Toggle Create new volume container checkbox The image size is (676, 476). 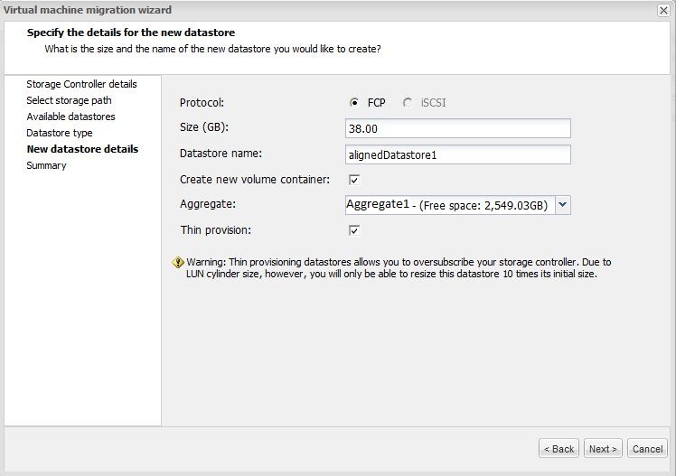[354, 180]
